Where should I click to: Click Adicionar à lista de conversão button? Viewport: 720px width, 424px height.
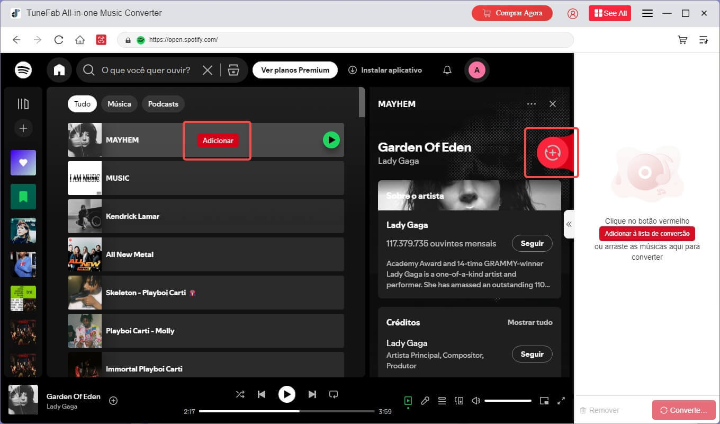[x=647, y=234]
